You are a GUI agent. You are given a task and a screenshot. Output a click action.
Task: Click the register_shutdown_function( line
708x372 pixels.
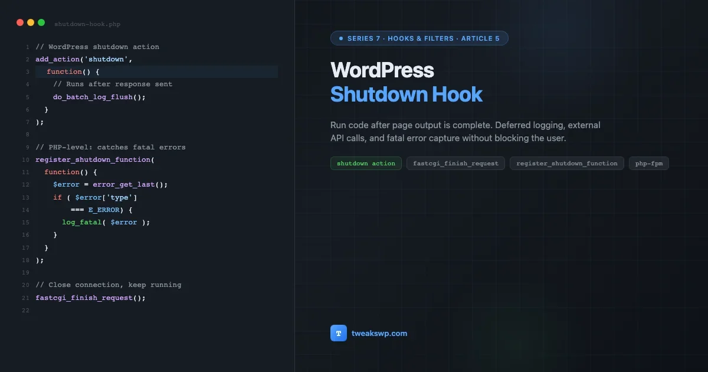95,159
